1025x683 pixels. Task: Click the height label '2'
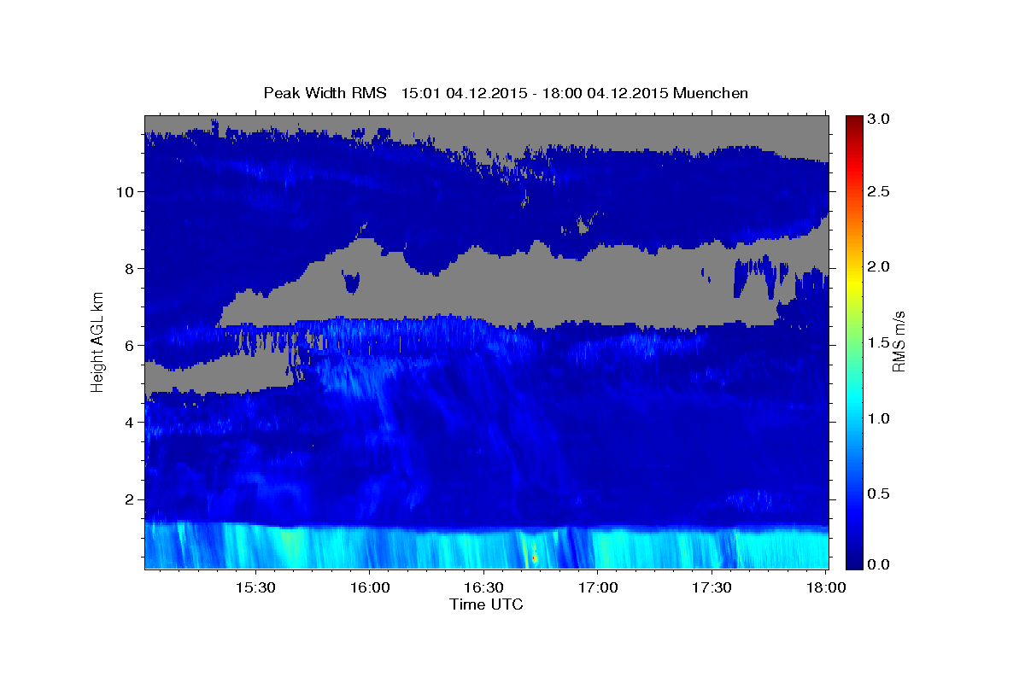point(131,499)
